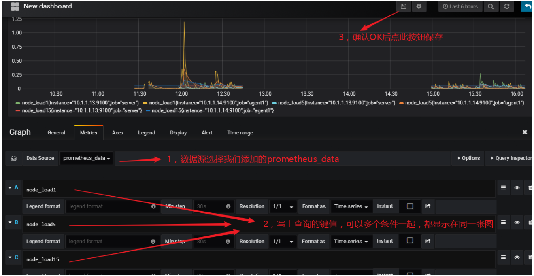Open the Grafana dashboards grid icon

click(x=15, y=6)
